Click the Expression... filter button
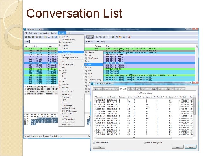The height and width of the screenshot is (156, 208). tap(90, 42)
